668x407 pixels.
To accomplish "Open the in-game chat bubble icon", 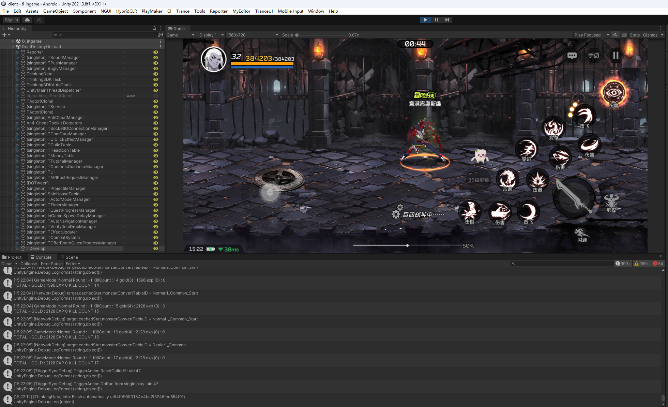I will 572,56.
